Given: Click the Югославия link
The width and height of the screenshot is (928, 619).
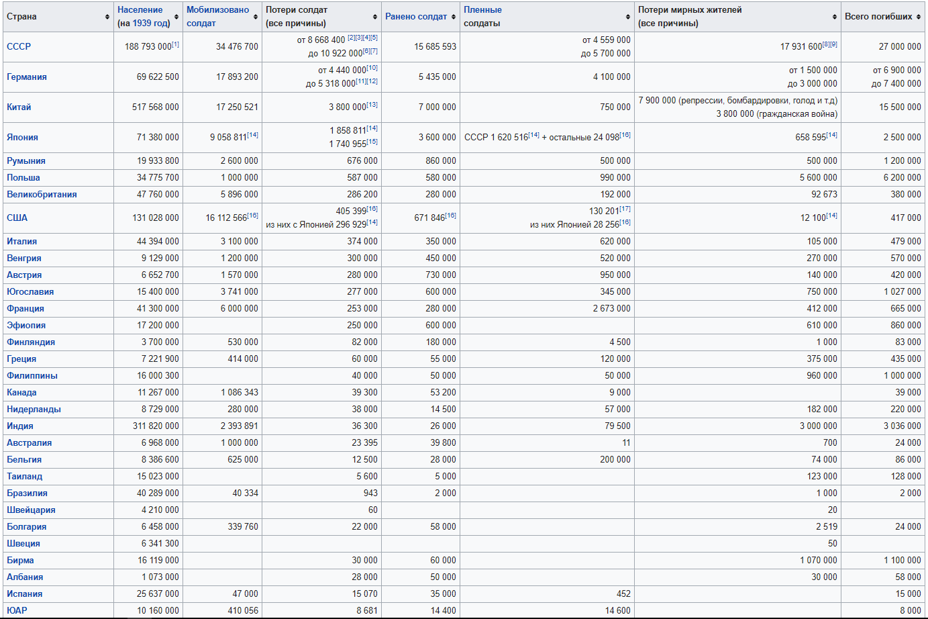Looking at the screenshot, I should click(30, 291).
